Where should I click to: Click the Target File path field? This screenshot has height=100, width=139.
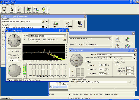(x=22, y=27)
